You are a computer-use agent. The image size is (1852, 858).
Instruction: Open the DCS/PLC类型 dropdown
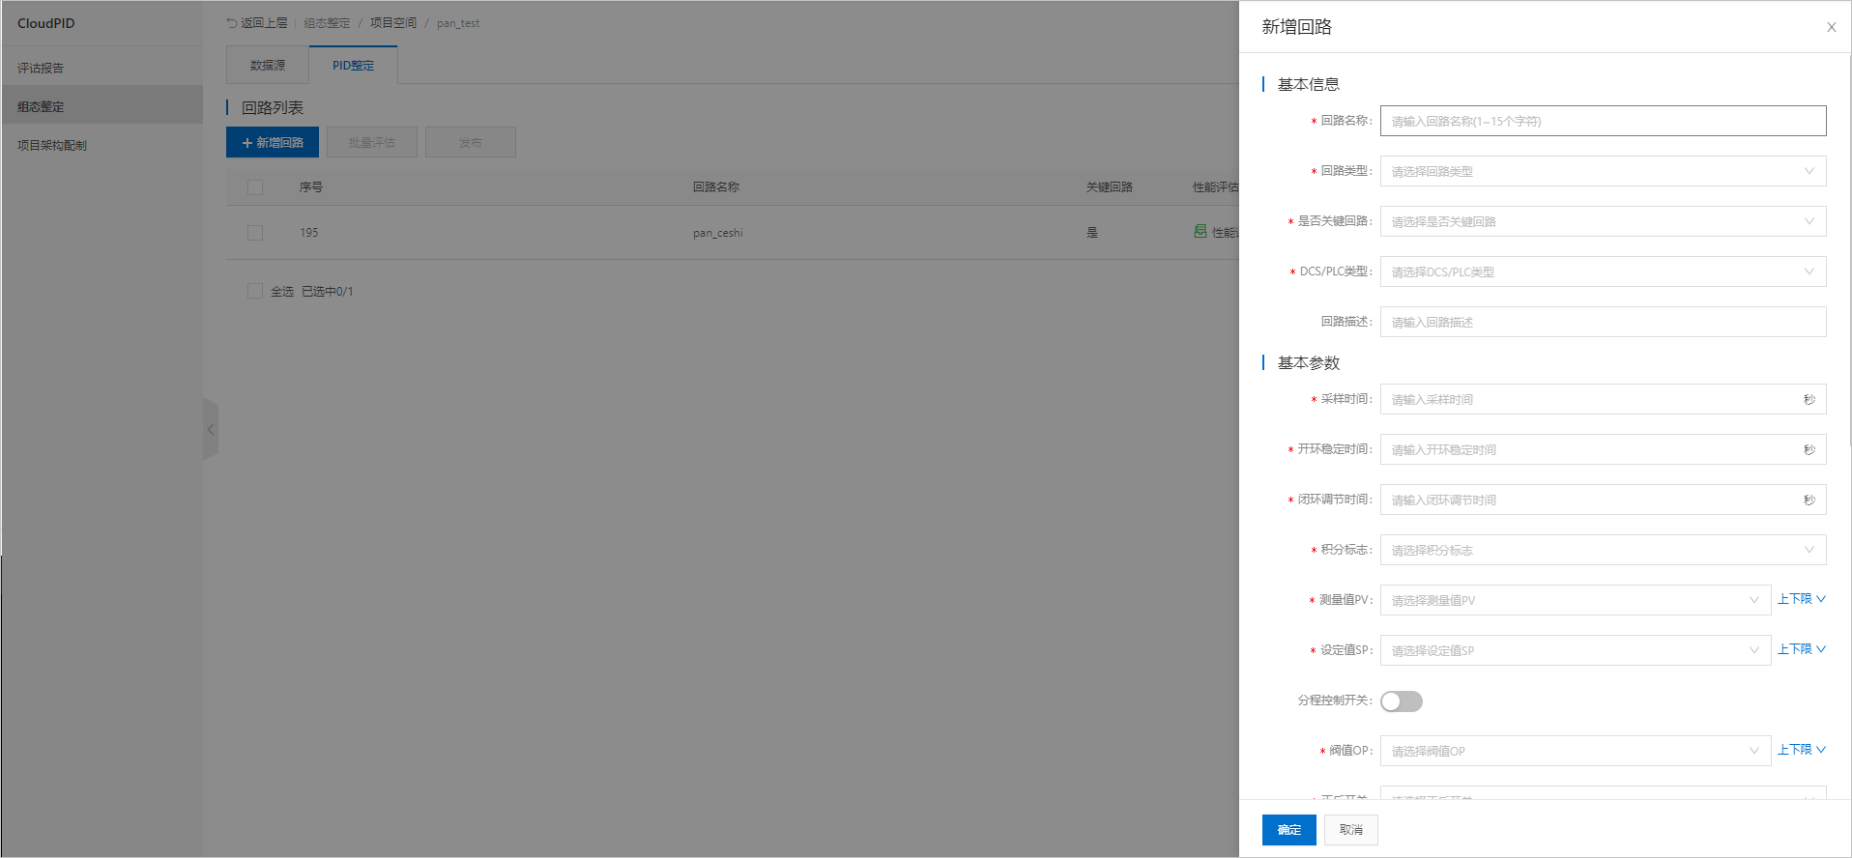[x=1603, y=272]
